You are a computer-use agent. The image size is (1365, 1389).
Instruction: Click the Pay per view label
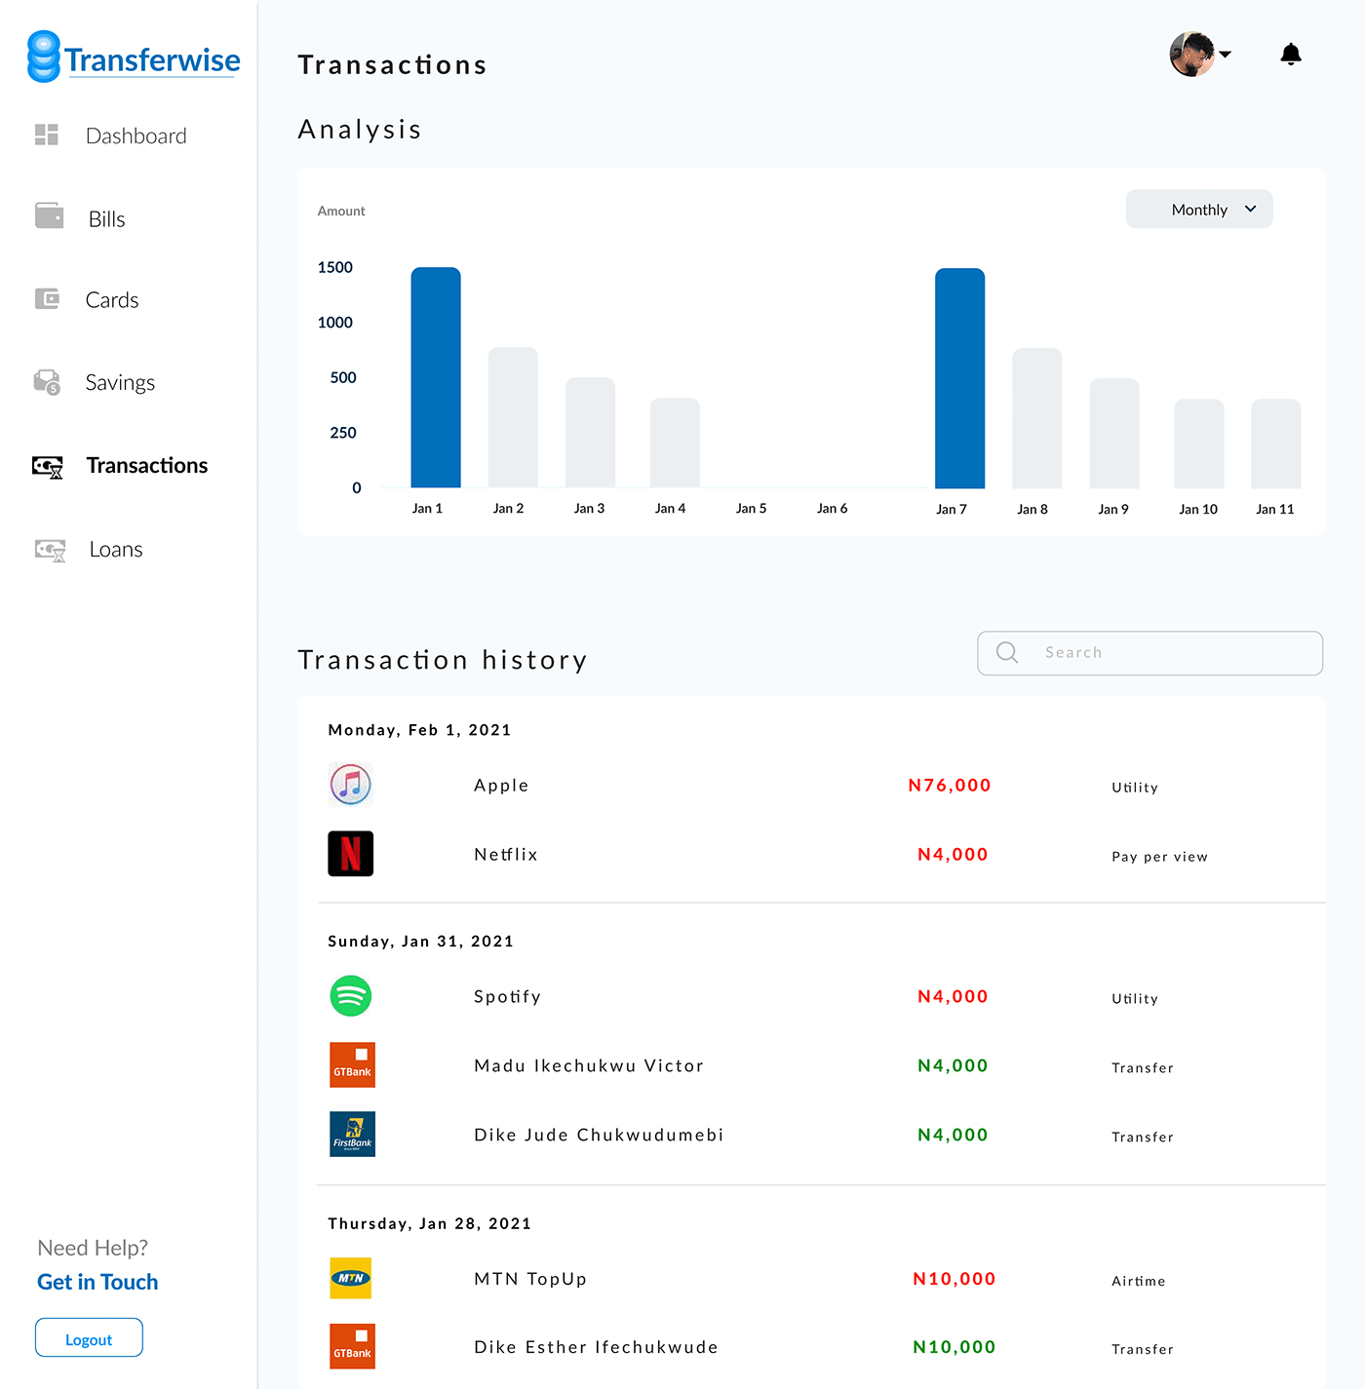click(x=1160, y=857)
